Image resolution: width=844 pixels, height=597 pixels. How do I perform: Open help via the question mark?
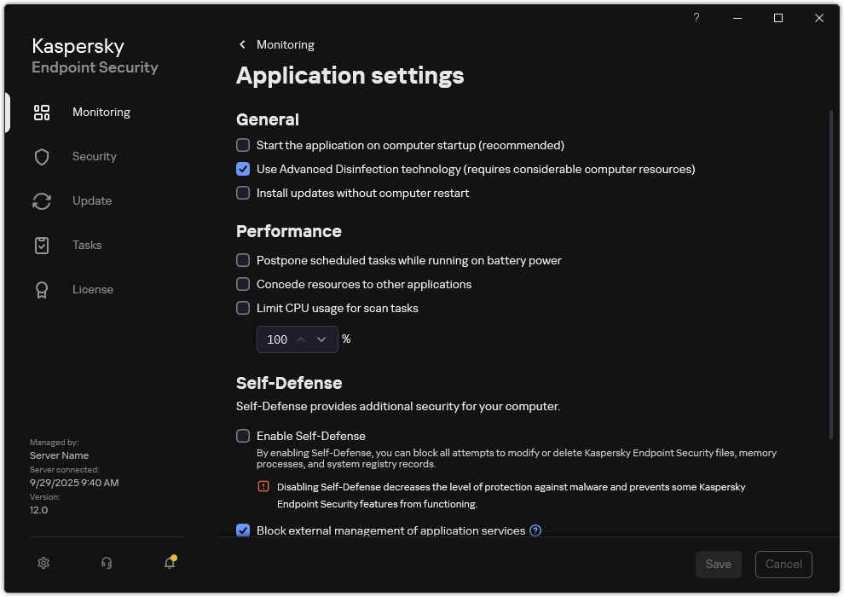click(696, 18)
